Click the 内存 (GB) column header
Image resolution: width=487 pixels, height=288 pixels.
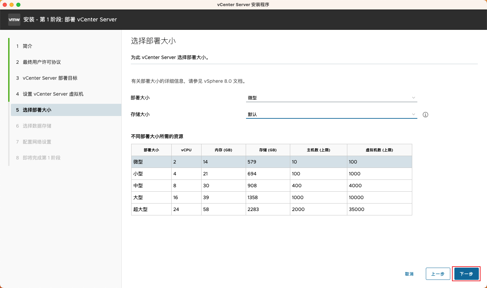(223, 150)
